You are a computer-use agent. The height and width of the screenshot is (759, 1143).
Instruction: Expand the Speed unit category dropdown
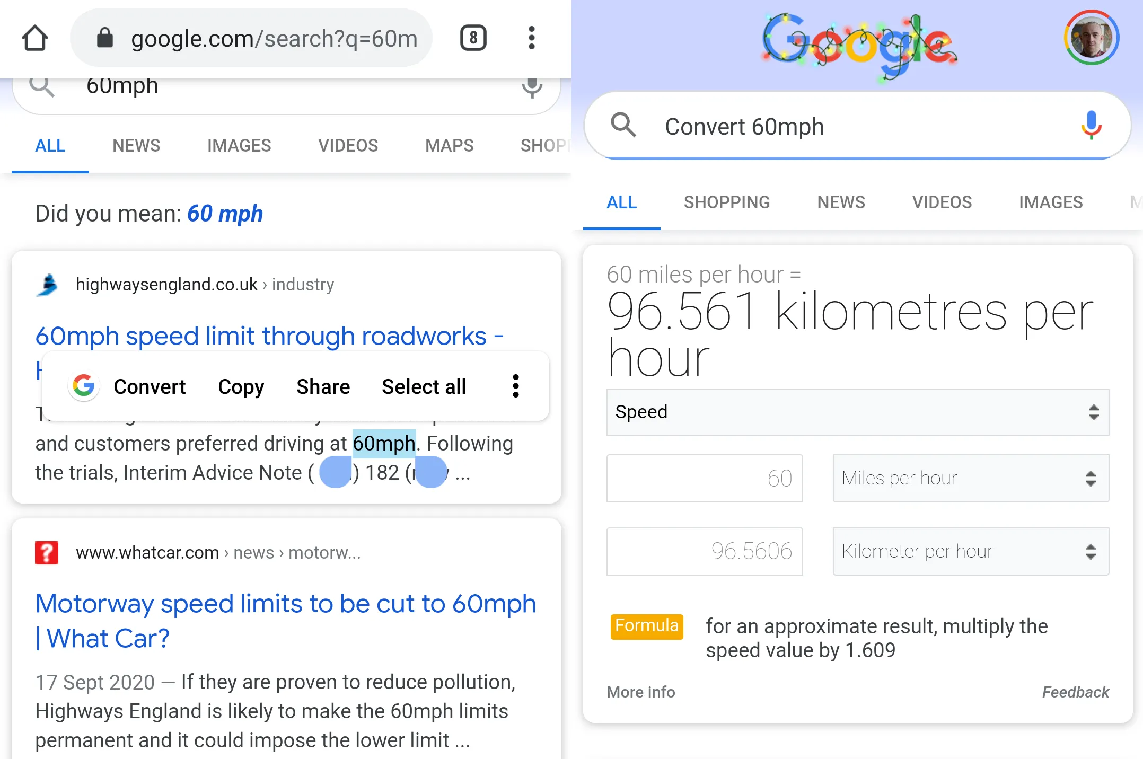(857, 412)
